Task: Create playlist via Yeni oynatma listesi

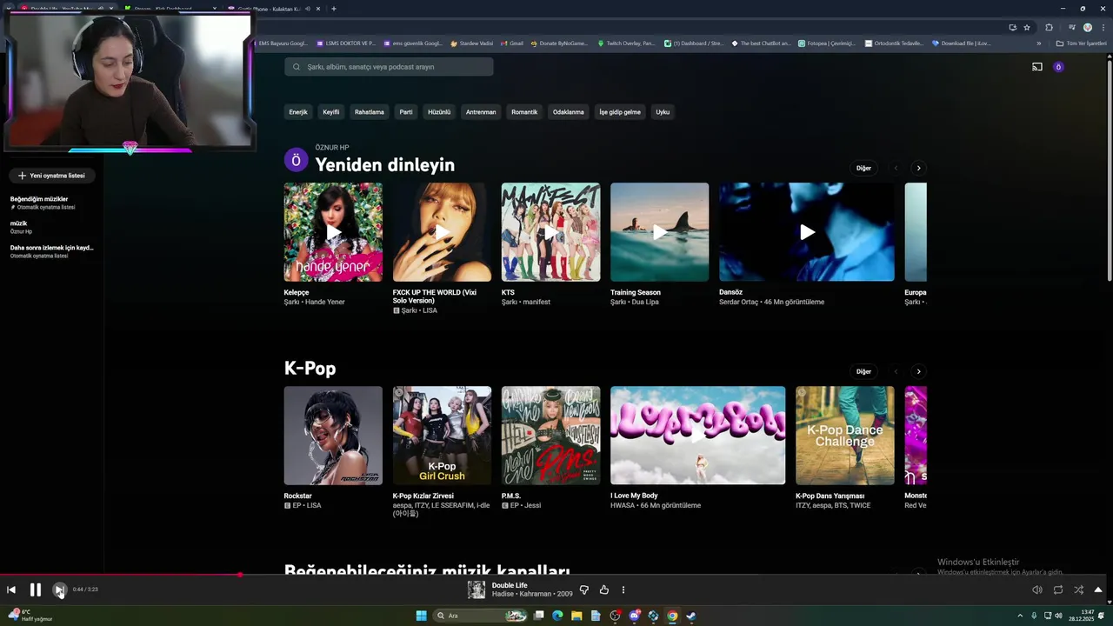Action: (x=51, y=176)
